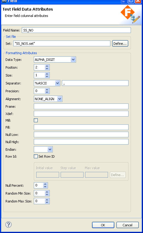Expand the Separator %ASCII dropdown
The image size is (143, 233).
[x=57, y=83]
